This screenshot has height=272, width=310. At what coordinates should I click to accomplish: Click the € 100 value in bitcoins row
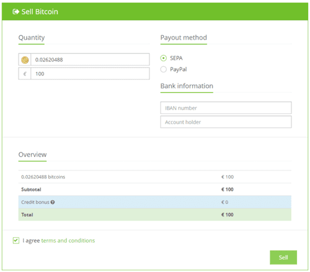(x=228, y=177)
